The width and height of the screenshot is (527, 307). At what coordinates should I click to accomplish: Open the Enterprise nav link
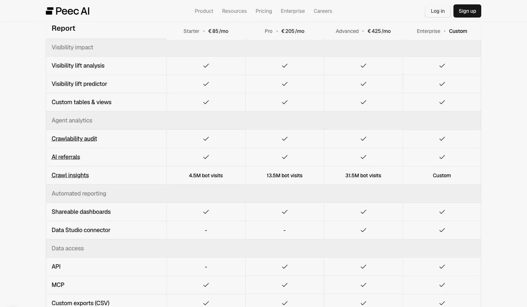pos(293,11)
